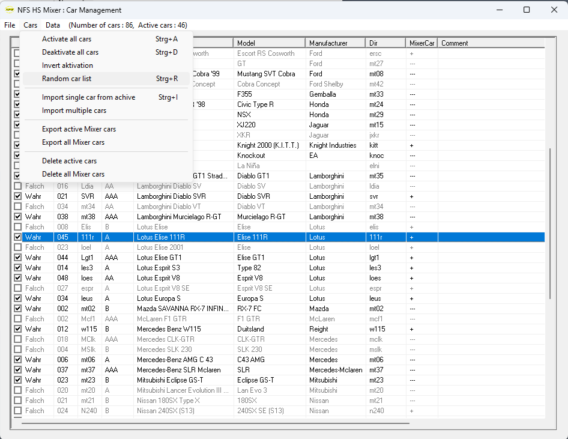Close the open Cars menu

pos(31,25)
